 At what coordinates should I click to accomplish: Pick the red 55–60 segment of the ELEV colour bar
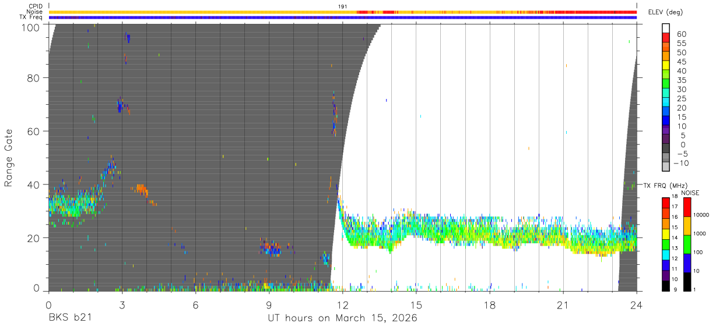[x=666, y=38]
